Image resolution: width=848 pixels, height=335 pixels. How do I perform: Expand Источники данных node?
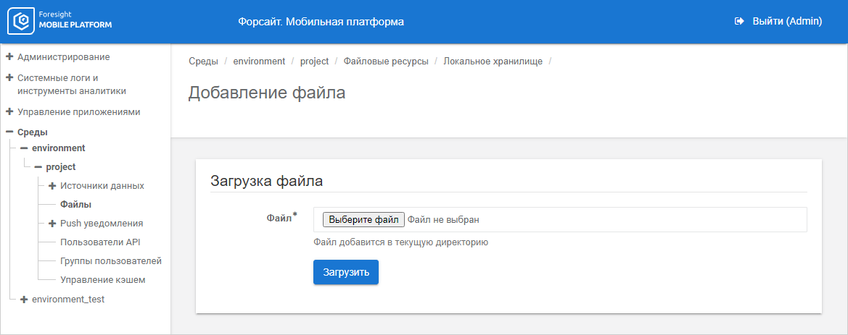[52, 186]
